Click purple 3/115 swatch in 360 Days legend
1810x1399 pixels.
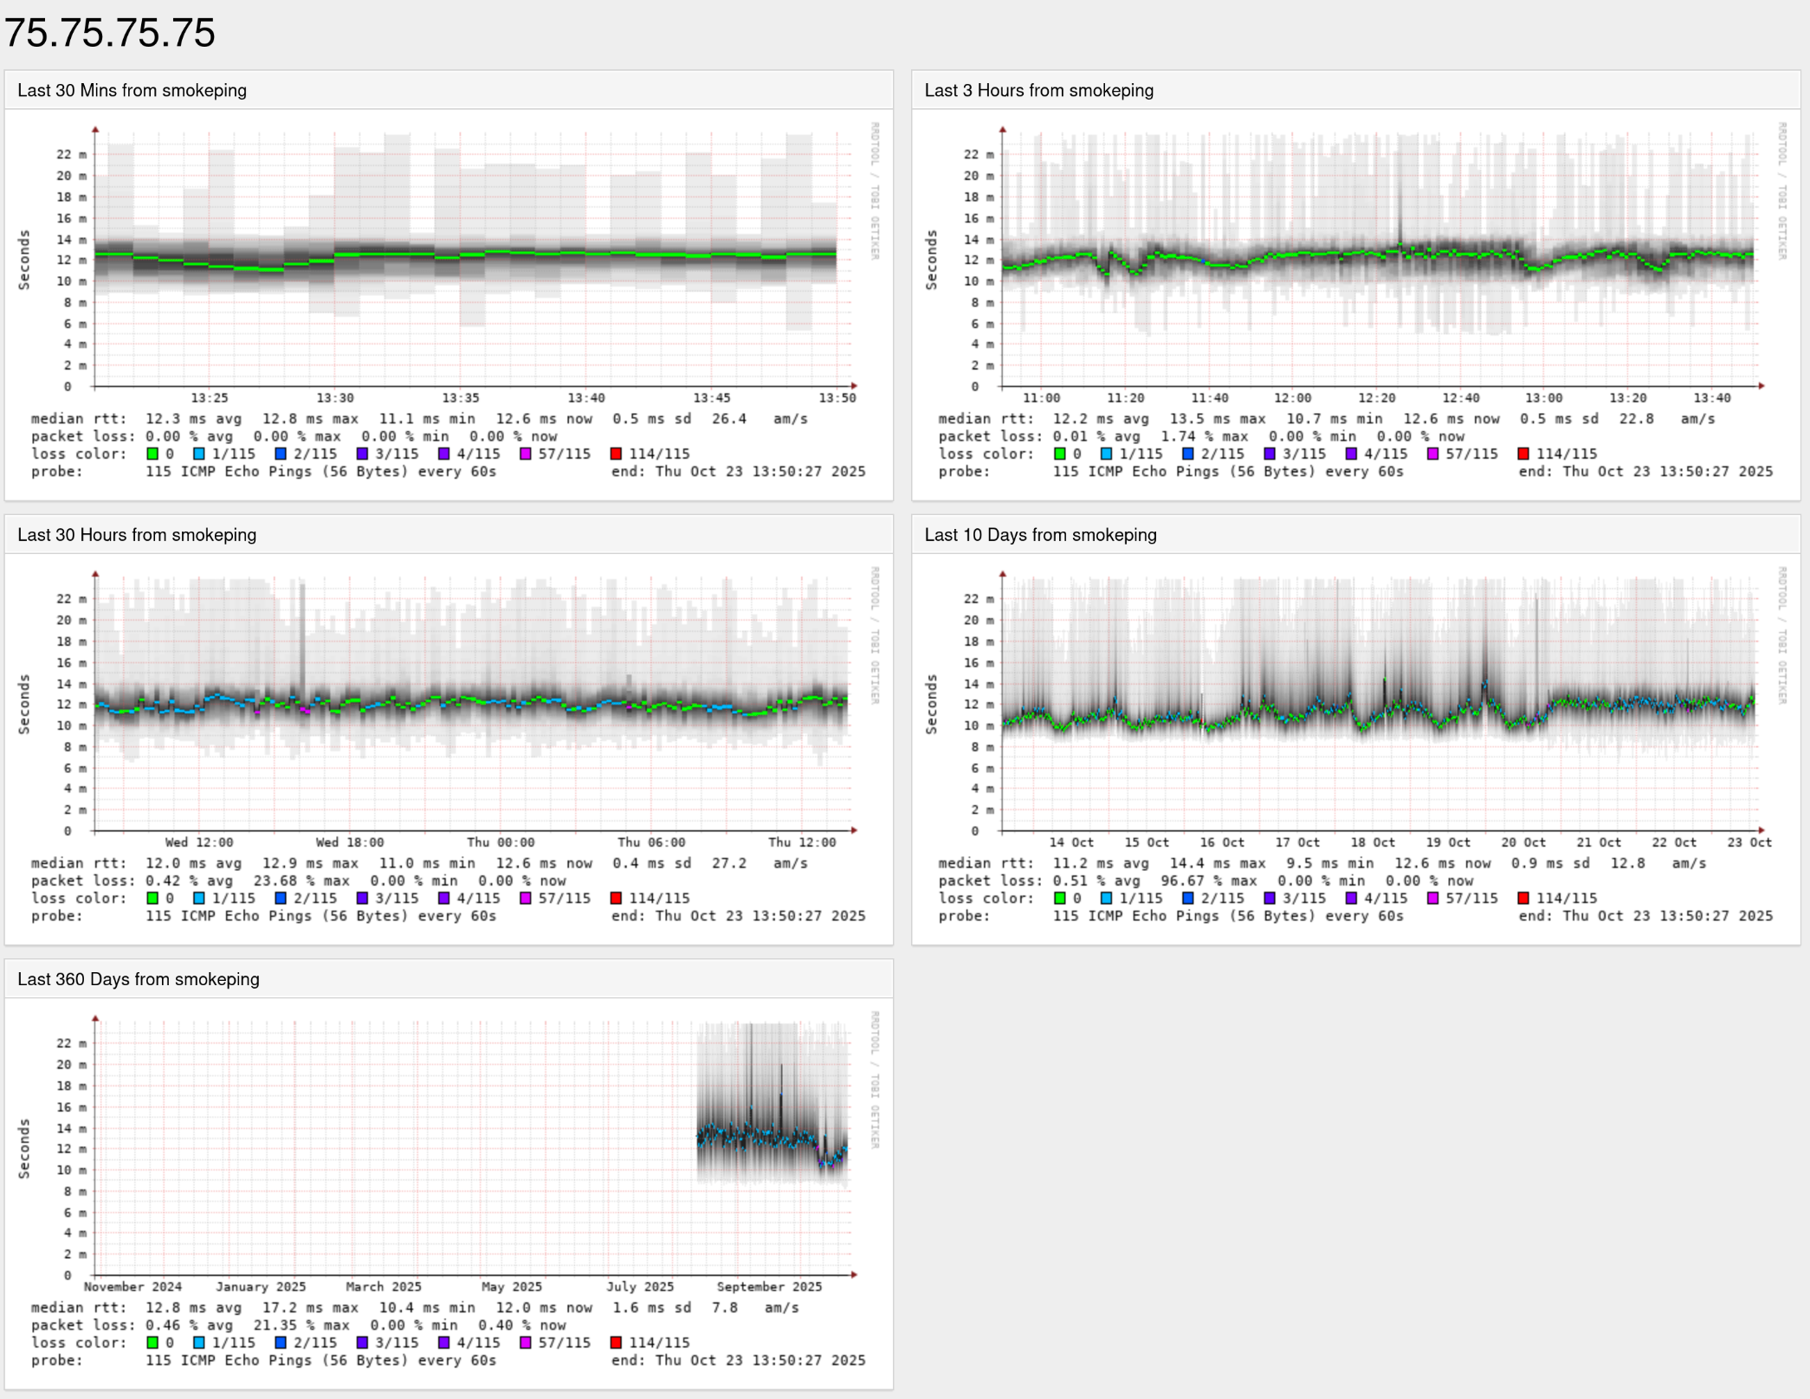362,1343
